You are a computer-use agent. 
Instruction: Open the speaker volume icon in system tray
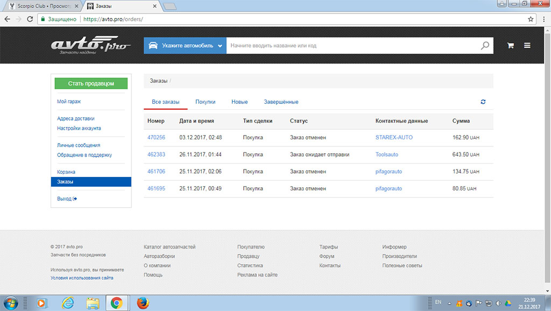[x=497, y=303]
